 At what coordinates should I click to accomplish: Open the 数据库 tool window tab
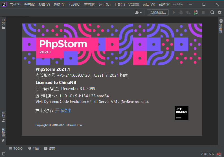tap(221, 26)
